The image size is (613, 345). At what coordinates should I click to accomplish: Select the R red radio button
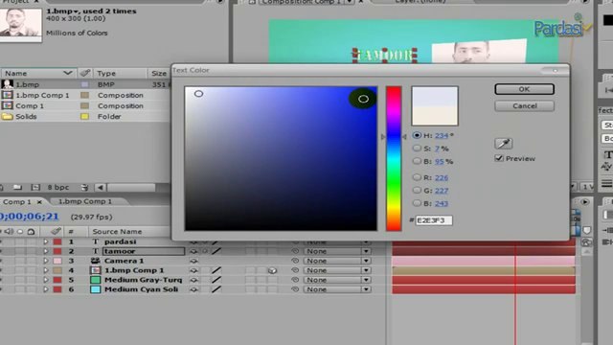point(417,177)
